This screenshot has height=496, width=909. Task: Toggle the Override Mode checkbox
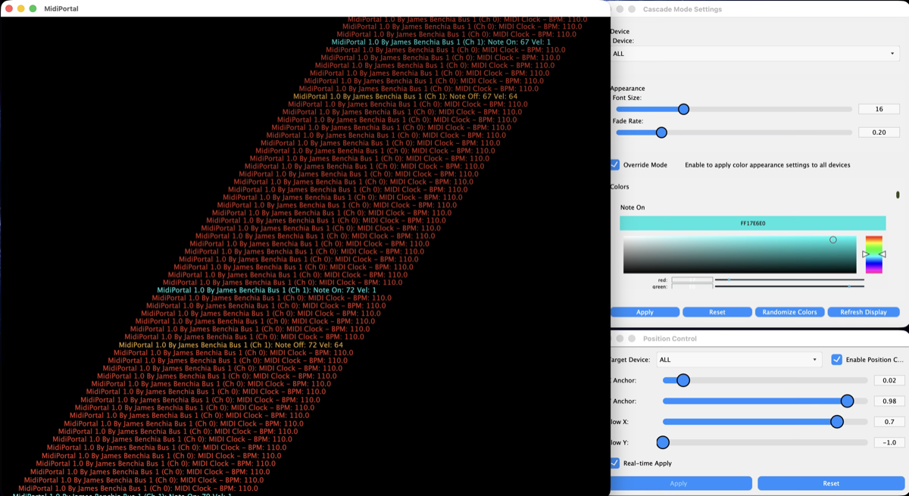tap(615, 164)
